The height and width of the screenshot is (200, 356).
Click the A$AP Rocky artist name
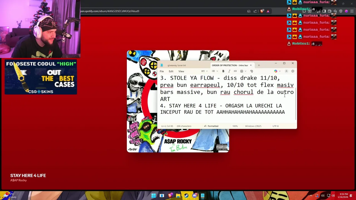coord(18,180)
